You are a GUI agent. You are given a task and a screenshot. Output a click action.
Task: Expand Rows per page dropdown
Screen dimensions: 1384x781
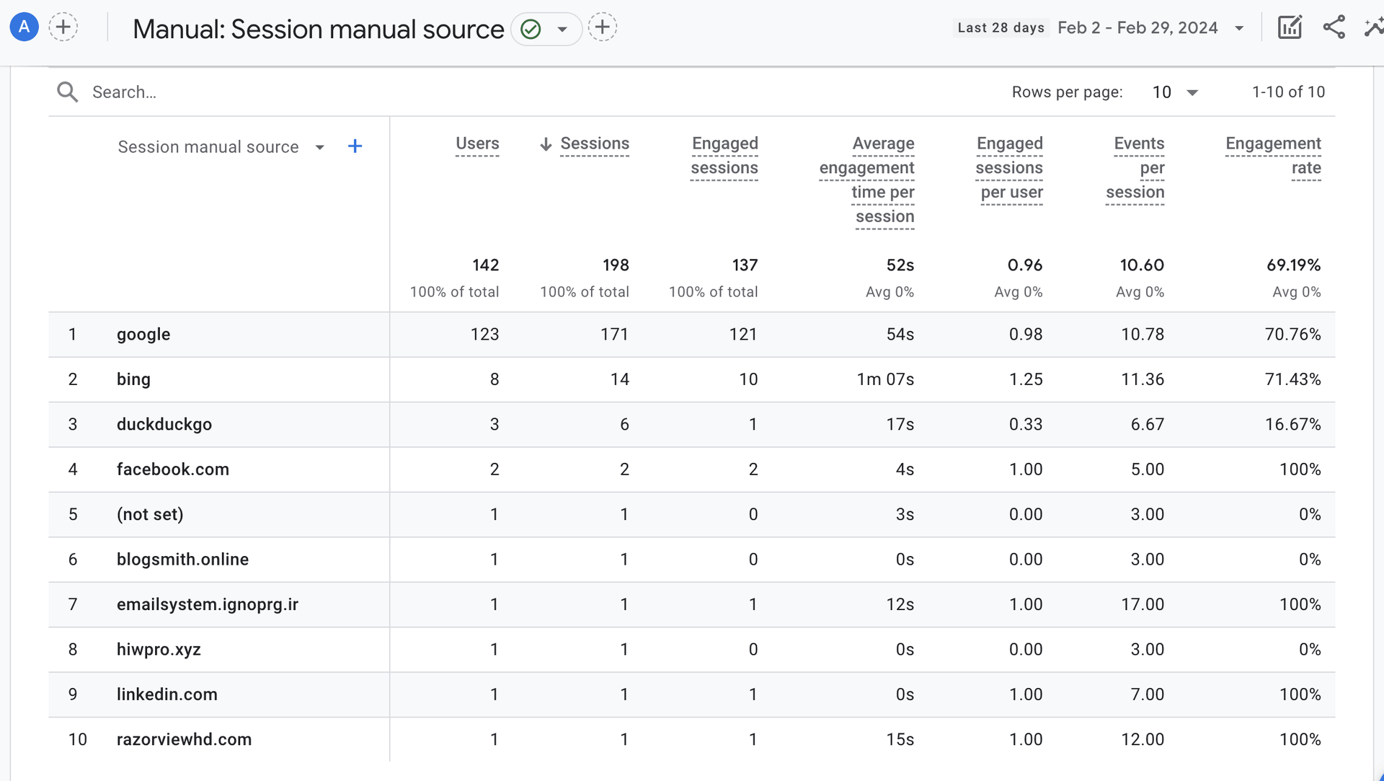point(1192,92)
